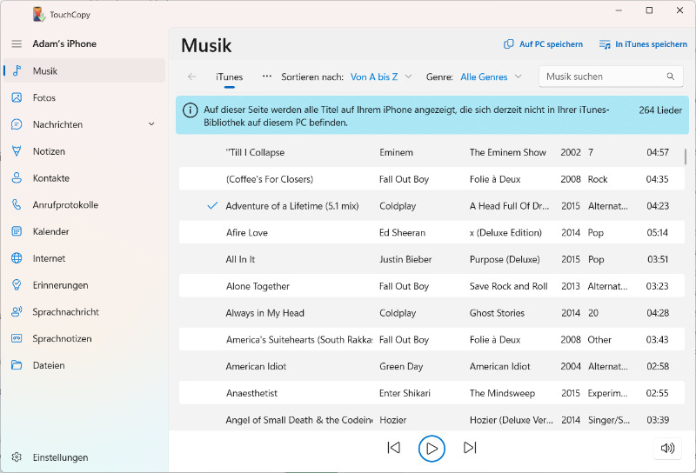Open the Einstellungen gear icon

(x=17, y=457)
